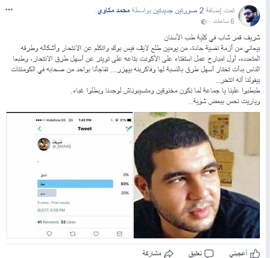Click the تعليق comment bubble icon

click(209, 254)
